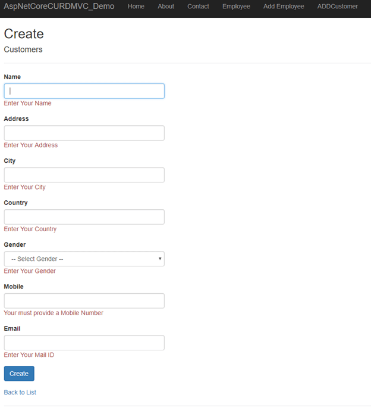The image size is (371, 407).
Task: Click ADDCustomer in the top navbar
Action: pos(338,7)
